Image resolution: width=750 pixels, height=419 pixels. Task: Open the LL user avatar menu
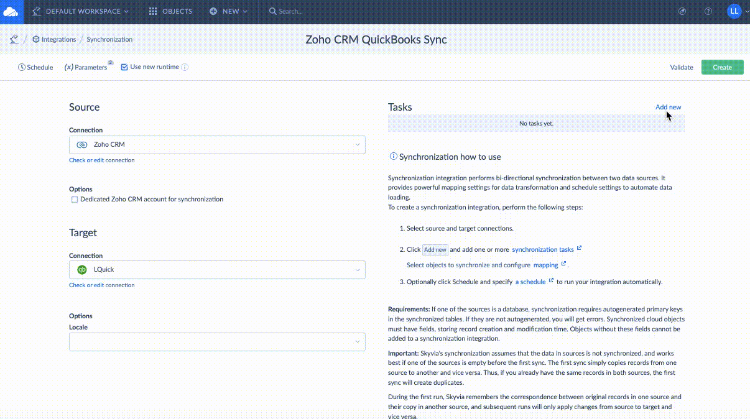(734, 11)
